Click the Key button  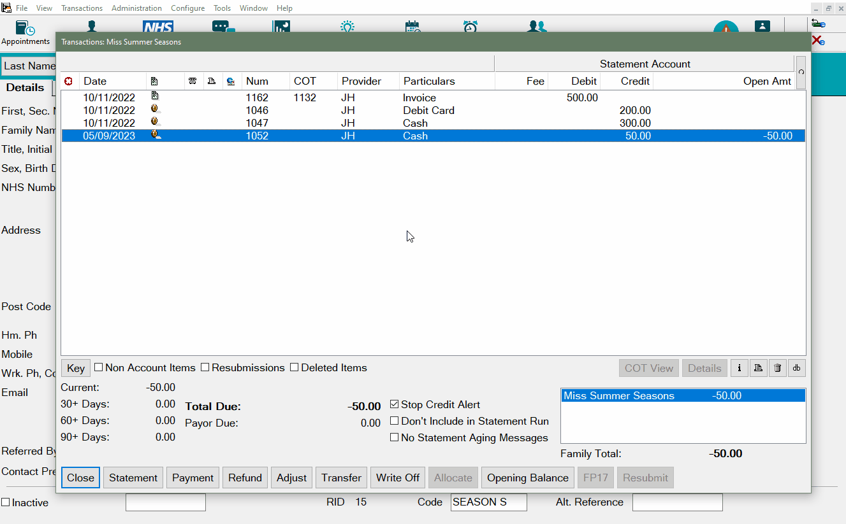(x=76, y=368)
